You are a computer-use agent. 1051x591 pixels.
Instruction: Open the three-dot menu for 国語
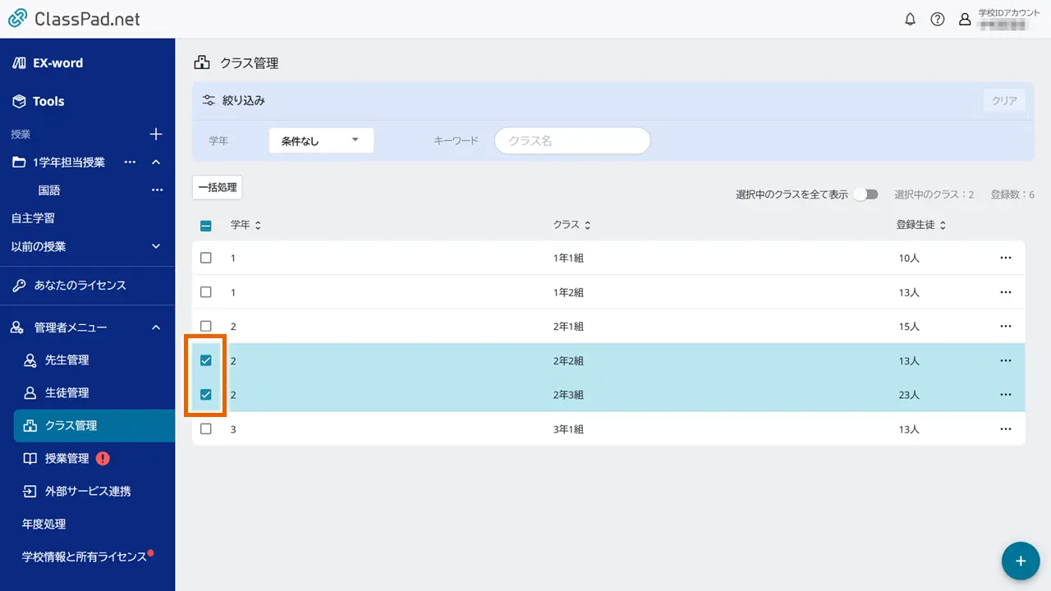click(157, 190)
